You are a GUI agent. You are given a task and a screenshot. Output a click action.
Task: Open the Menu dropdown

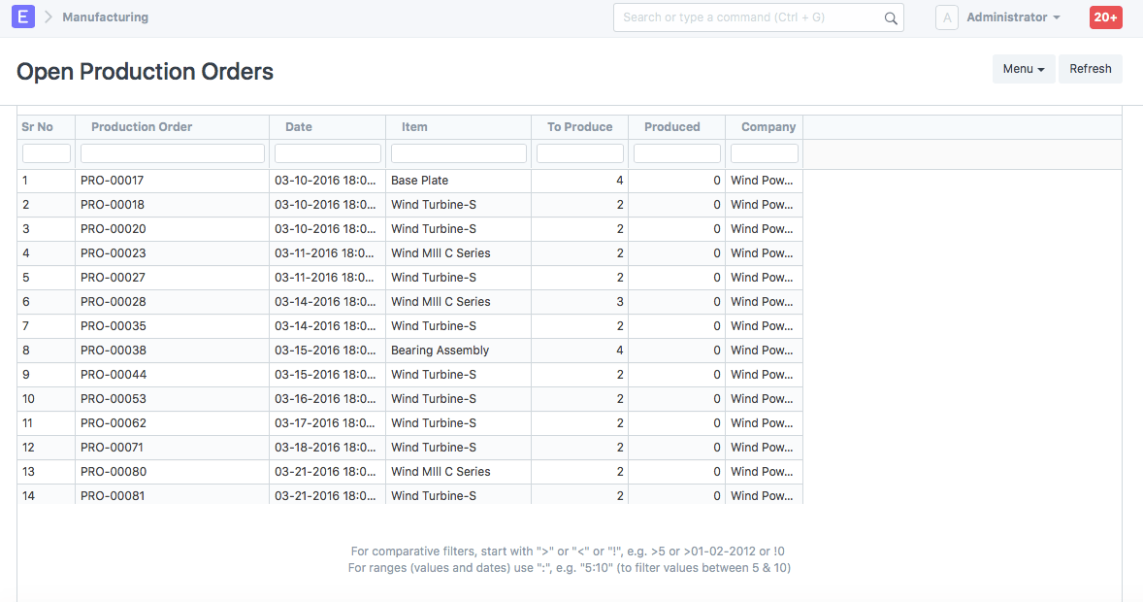pos(1023,68)
